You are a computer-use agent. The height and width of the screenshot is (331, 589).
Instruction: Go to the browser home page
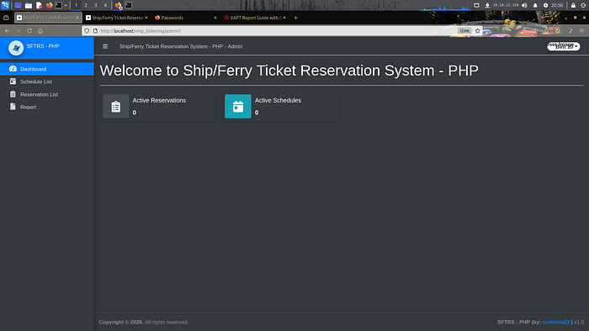pyautogui.click(x=40, y=31)
